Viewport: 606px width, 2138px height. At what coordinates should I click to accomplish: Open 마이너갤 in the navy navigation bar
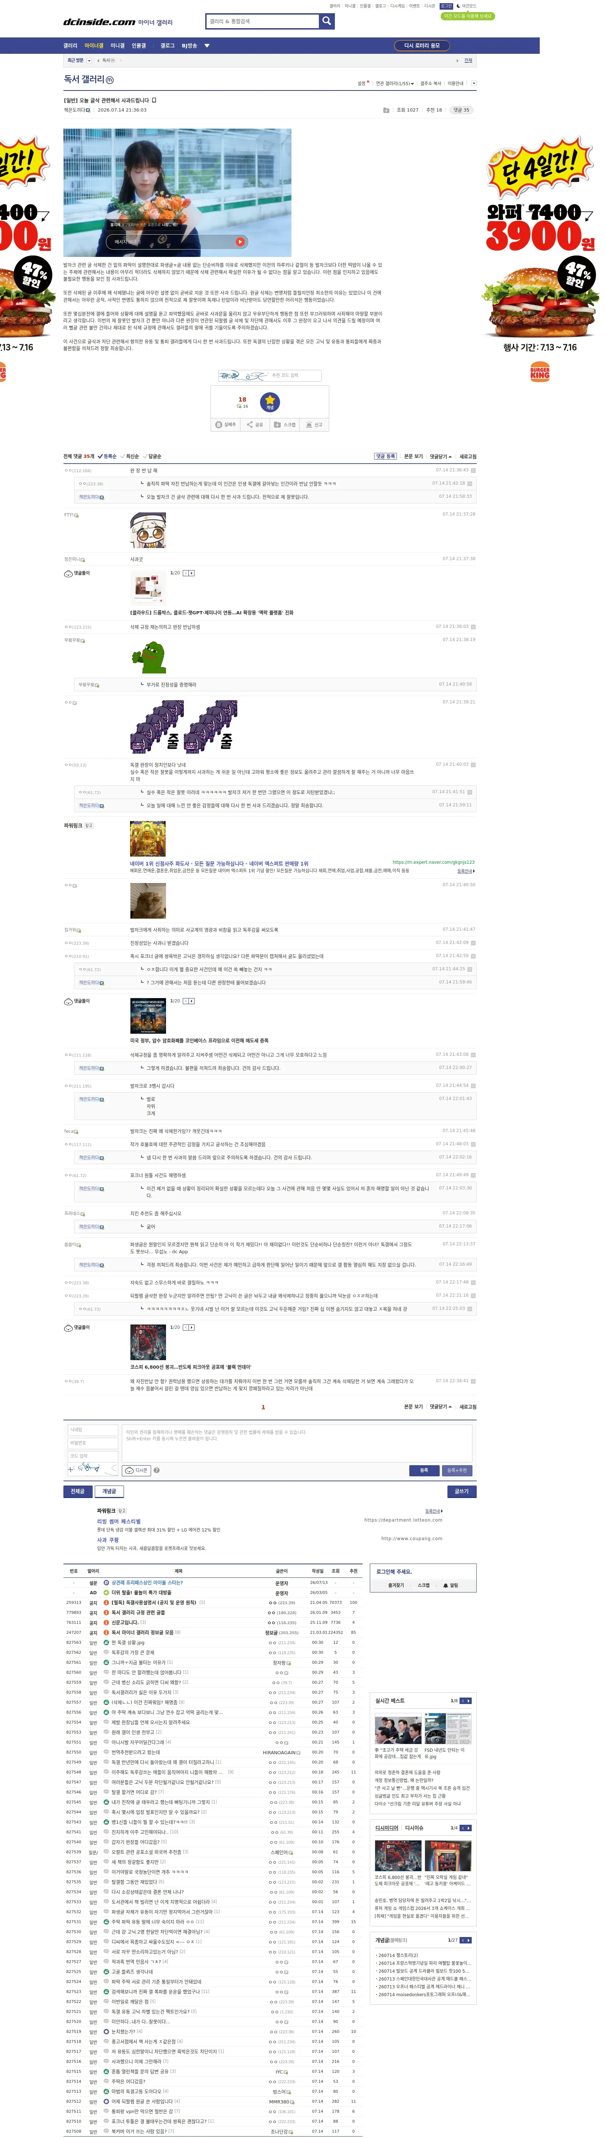94,46
